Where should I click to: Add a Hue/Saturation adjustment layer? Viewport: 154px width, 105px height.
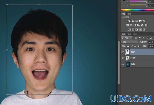pos(127,25)
